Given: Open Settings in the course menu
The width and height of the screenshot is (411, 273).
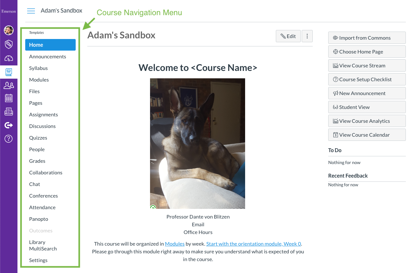Looking at the screenshot, I should click(38, 260).
